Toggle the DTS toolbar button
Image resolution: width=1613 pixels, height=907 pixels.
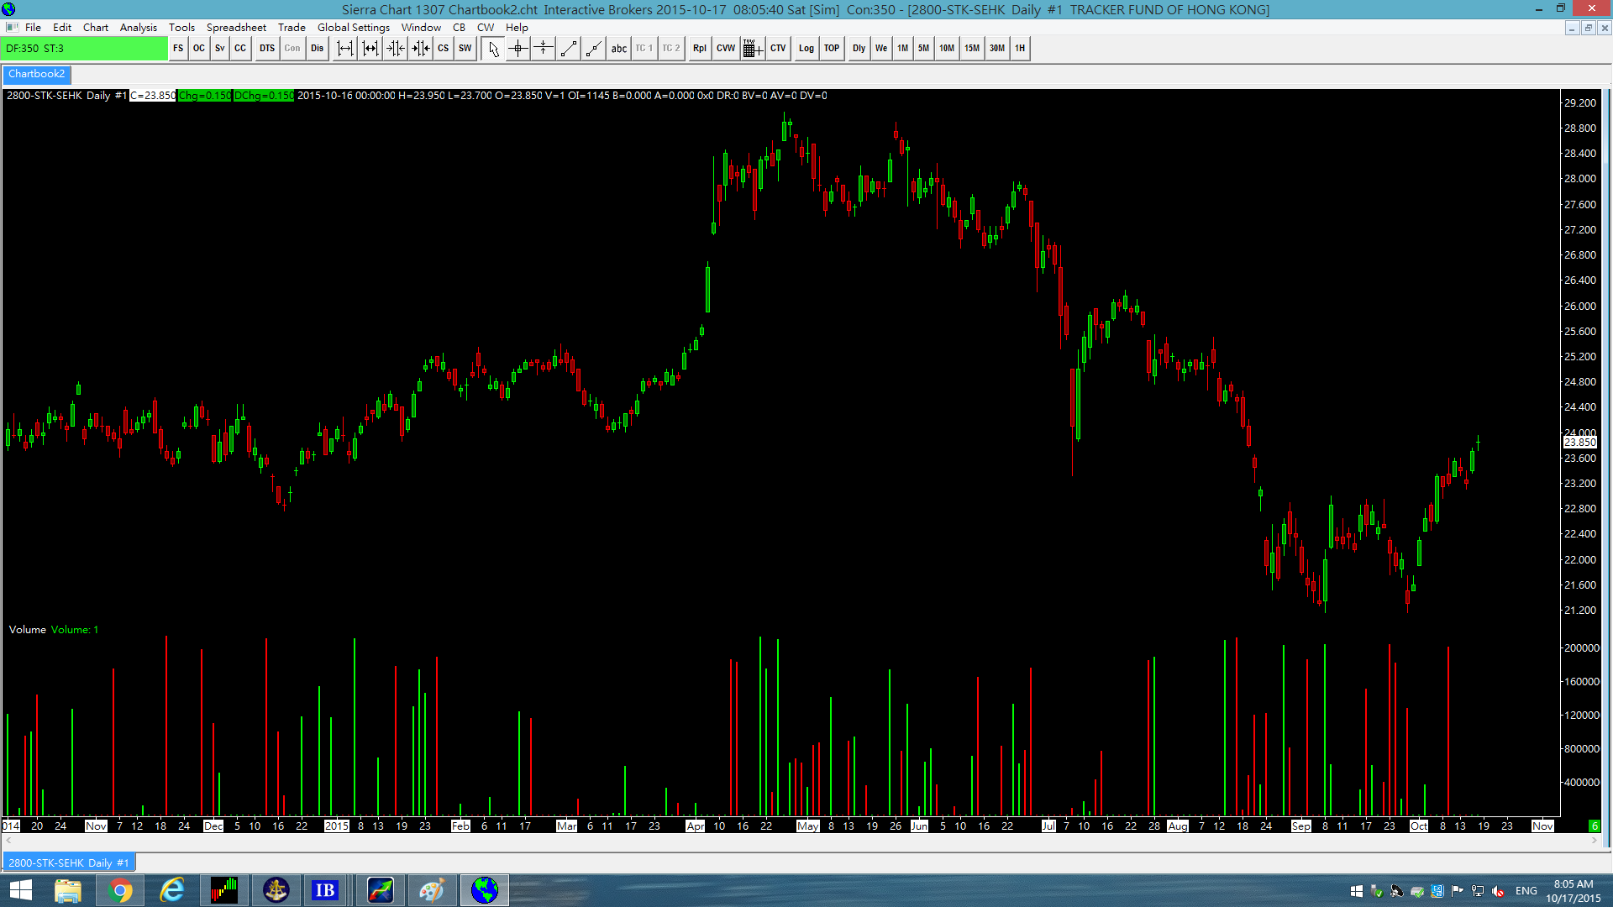coord(267,49)
